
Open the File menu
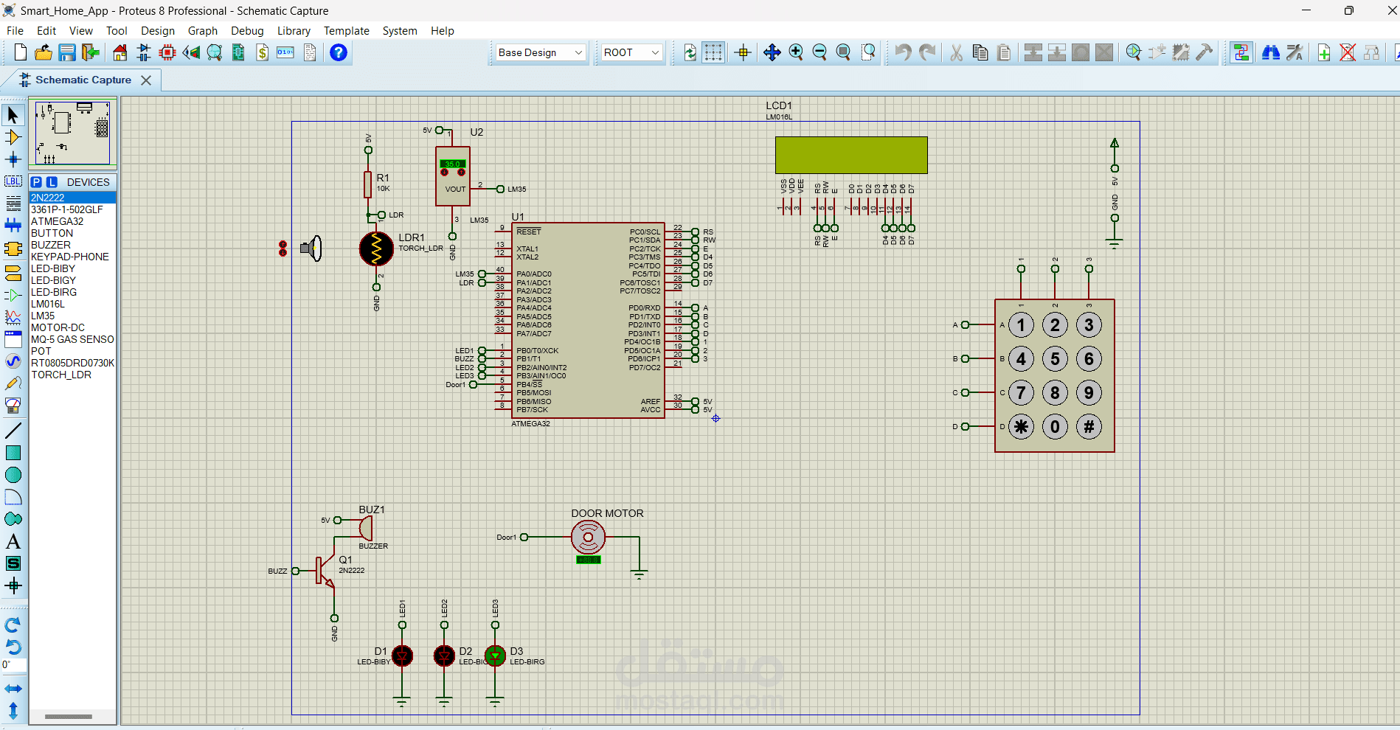15,31
